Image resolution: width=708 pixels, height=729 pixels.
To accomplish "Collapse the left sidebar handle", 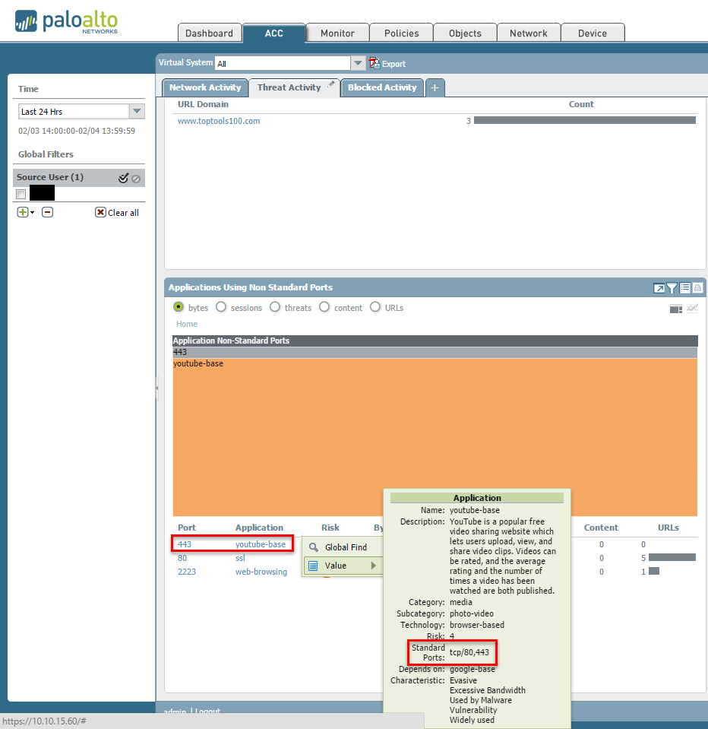I will pos(157,388).
